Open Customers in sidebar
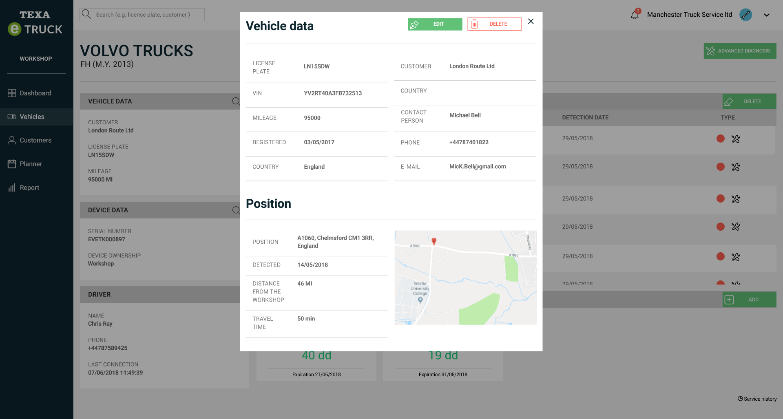The height and width of the screenshot is (419, 783). 36,140
